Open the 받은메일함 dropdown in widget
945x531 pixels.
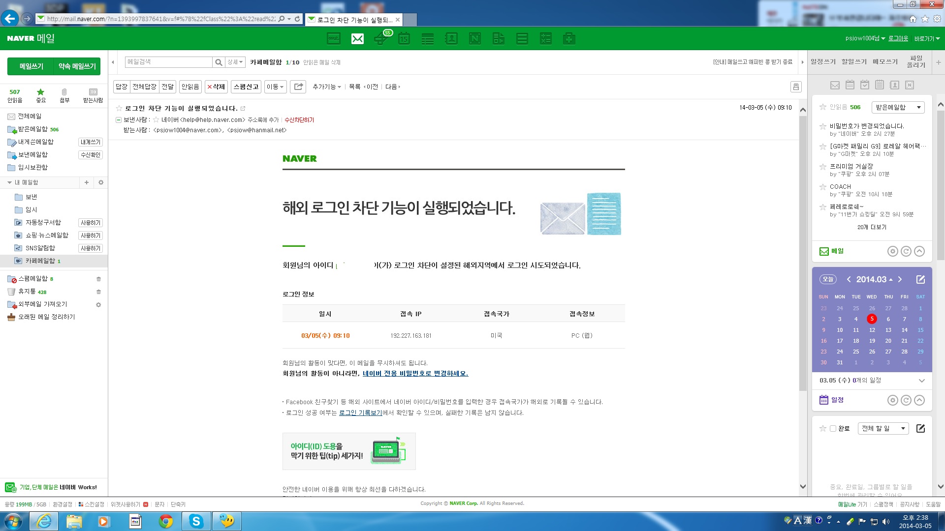(898, 107)
